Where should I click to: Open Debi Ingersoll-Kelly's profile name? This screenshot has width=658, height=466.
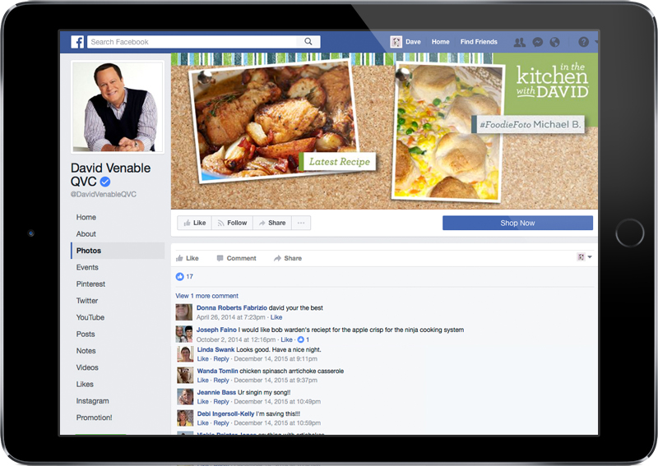(225, 413)
